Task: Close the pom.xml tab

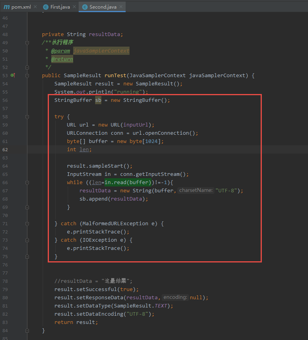Action: [x=35, y=7]
